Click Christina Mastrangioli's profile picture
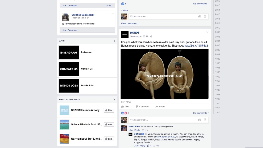The height and width of the screenshot is (148, 263). 65,17
